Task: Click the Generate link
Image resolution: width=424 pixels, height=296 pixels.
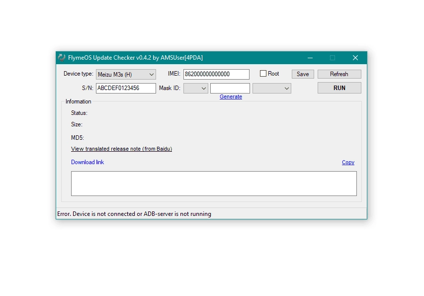Action: 231,97
